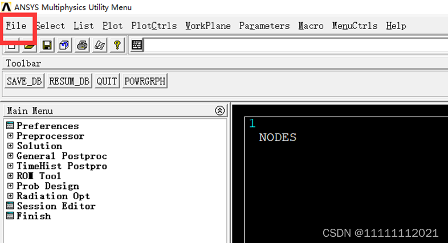Image resolution: width=448 pixels, height=243 pixels.
Task: Open the Plot menu
Action: [112, 26]
